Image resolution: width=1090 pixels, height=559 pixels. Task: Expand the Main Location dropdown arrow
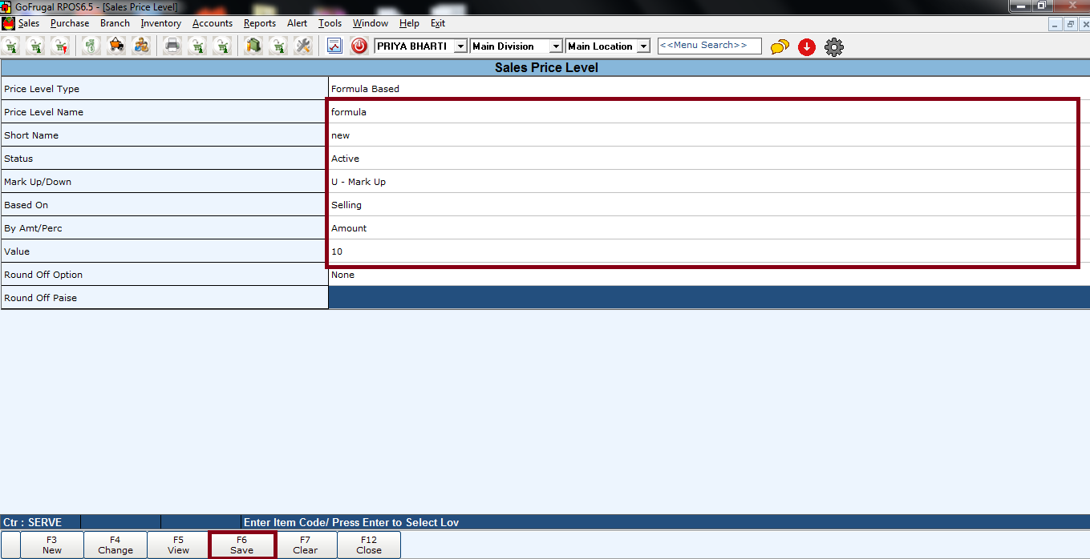pos(643,46)
